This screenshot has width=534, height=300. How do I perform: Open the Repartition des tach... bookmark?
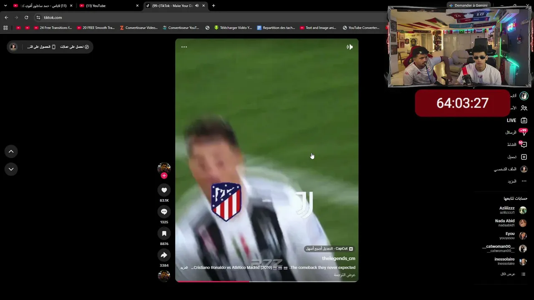(276, 28)
